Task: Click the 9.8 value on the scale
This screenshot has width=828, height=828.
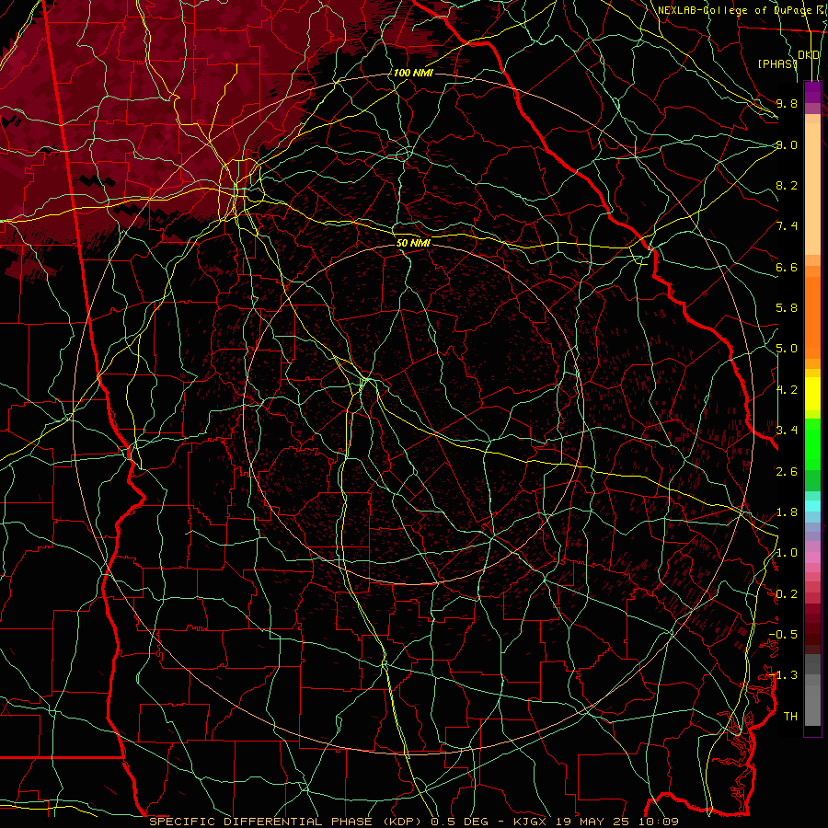Action: pos(787,103)
